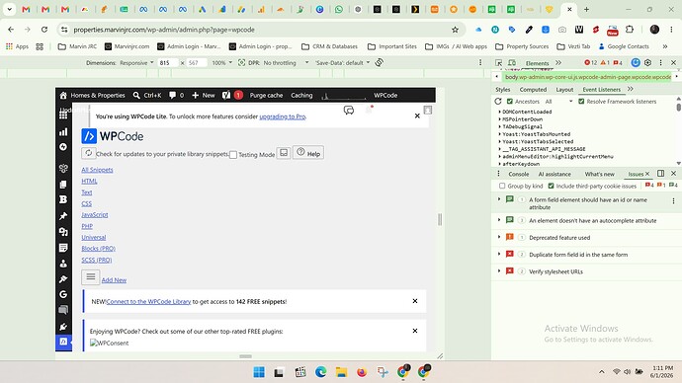This screenshot has height=383, width=682.
Task: Click the New admin bar item
Action: click(204, 95)
